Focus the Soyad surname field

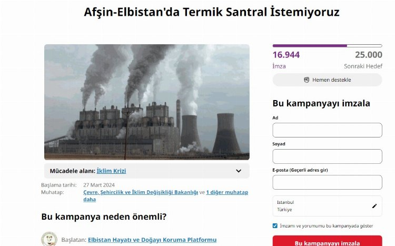(x=327, y=156)
